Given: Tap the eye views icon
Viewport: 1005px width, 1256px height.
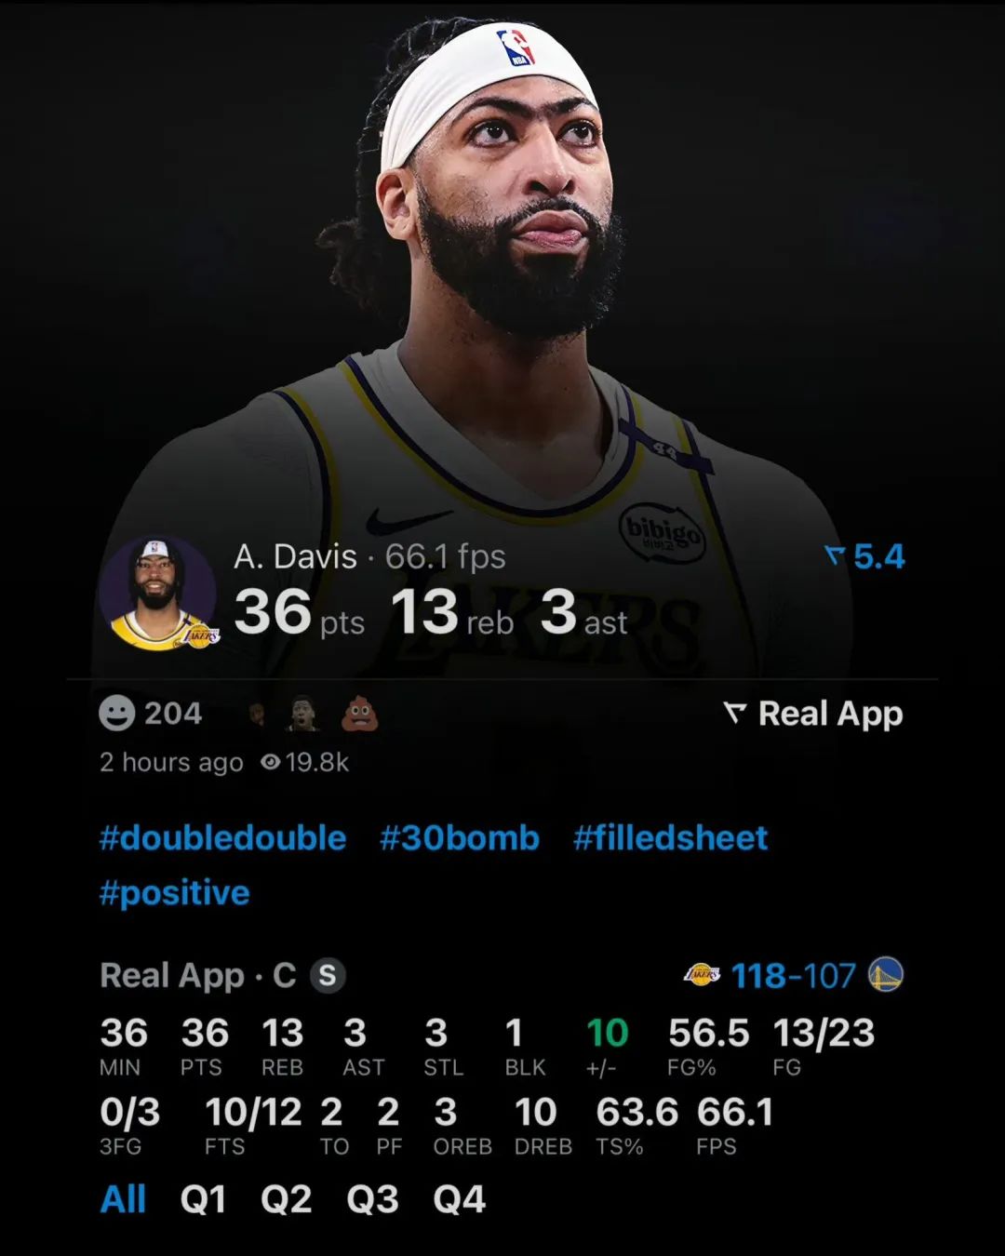Looking at the screenshot, I should (x=271, y=762).
